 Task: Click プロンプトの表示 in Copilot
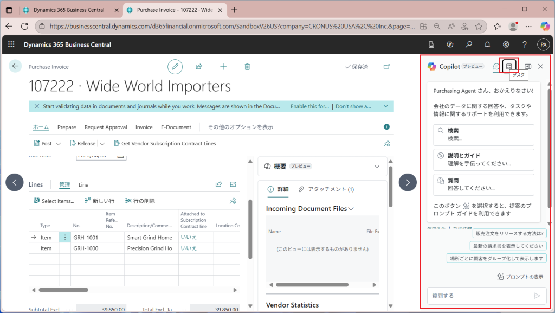tap(520, 277)
